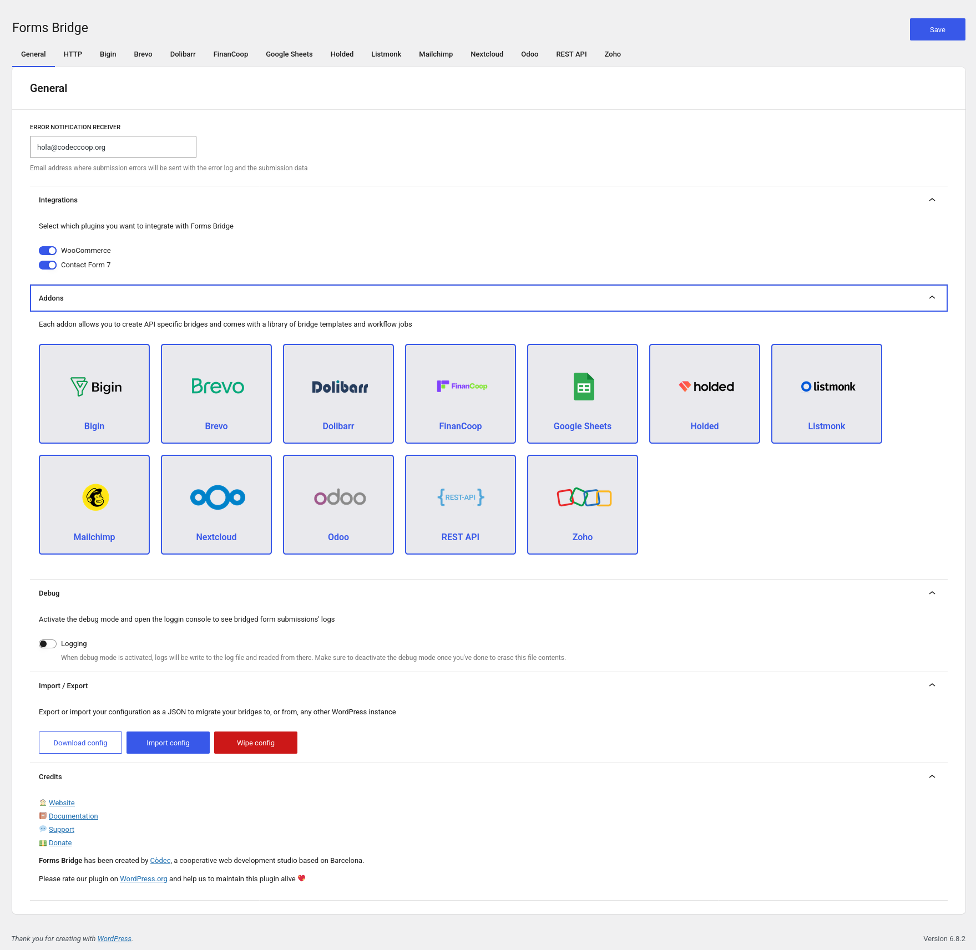The image size is (976, 950).
Task: Open the Listmonk tab
Action: (386, 54)
